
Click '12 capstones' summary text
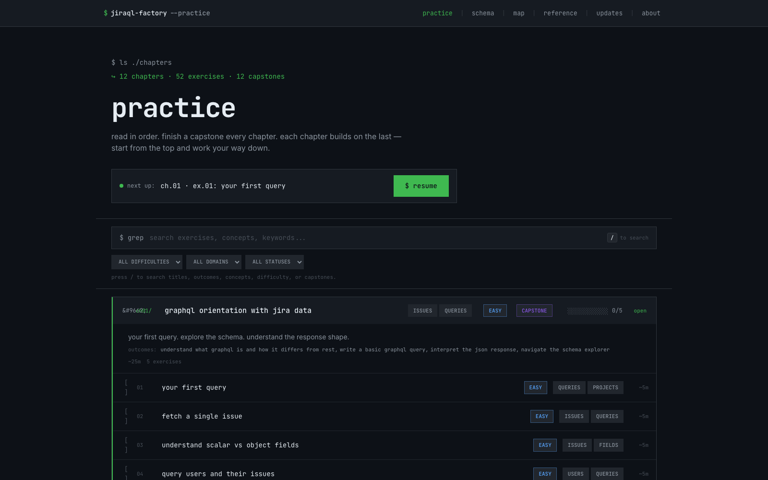(260, 76)
